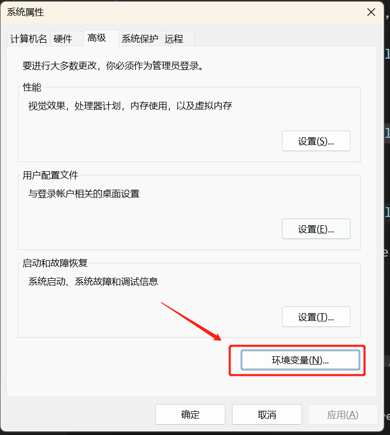The image size is (390, 435).
Task: Click the 启动和故障恢复 group label
Action: coord(55,263)
